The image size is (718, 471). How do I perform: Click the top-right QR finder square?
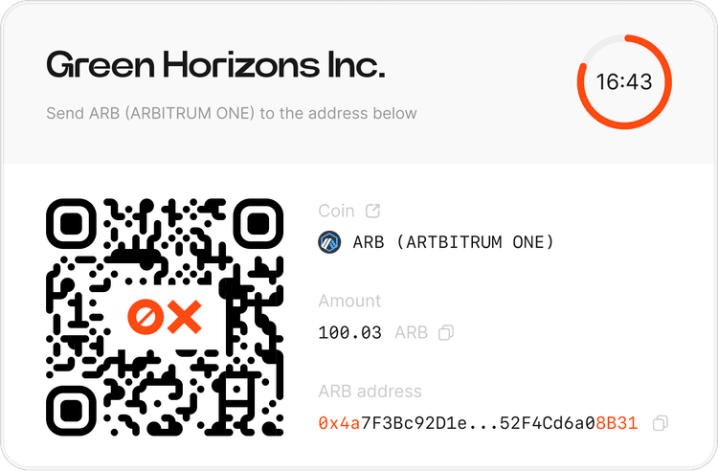point(258,223)
